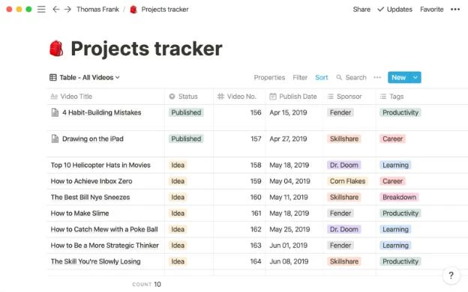The image size is (468, 292).
Task: Click the Projects tracker page title
Action: pos(146,49)
